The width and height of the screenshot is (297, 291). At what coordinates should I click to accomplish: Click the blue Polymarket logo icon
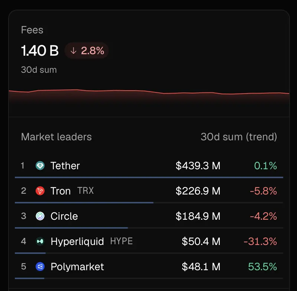click(40, 267)
